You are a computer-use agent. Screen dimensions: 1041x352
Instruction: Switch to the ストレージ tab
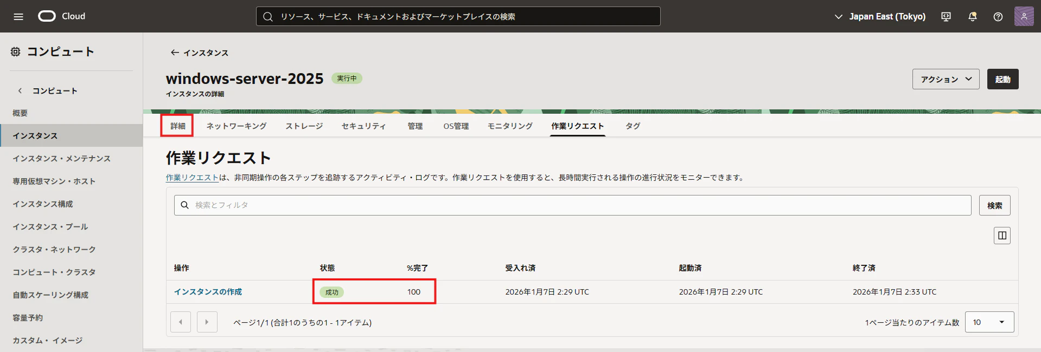click(304, 126)
